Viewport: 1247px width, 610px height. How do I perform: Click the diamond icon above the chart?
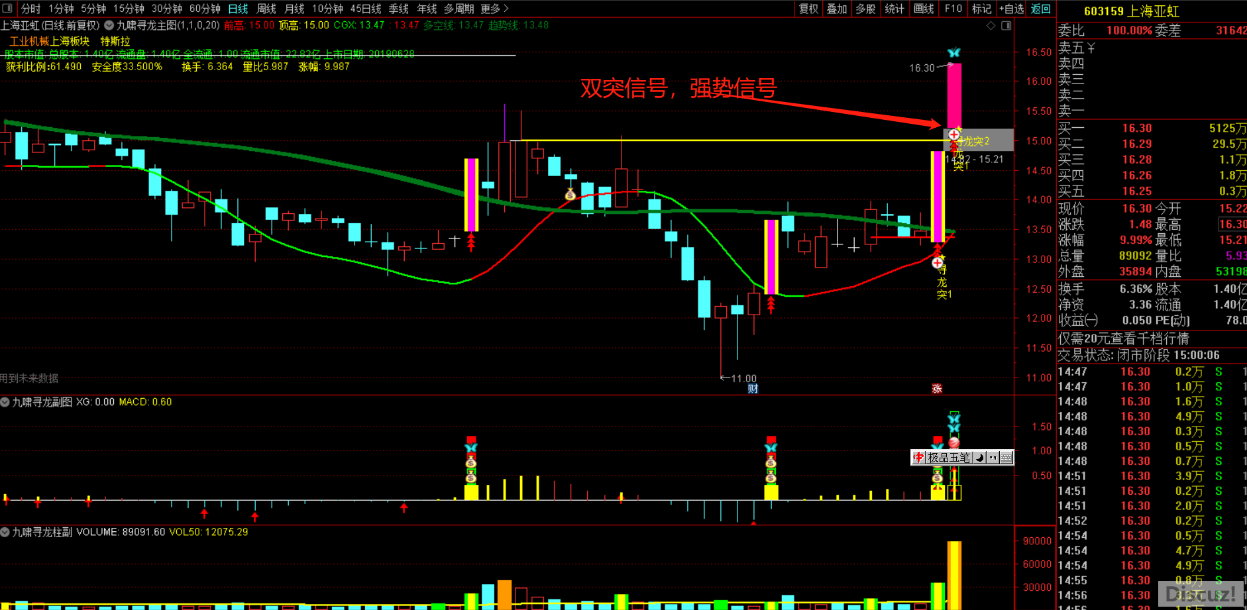(991, 26)
